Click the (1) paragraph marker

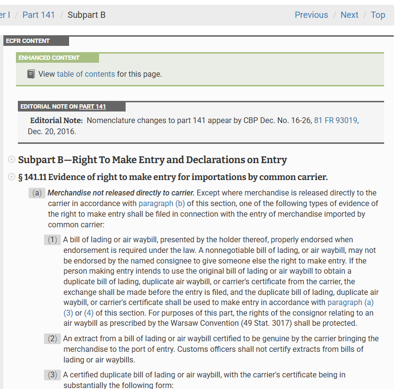pyautogui.click(x=53, y=240)
